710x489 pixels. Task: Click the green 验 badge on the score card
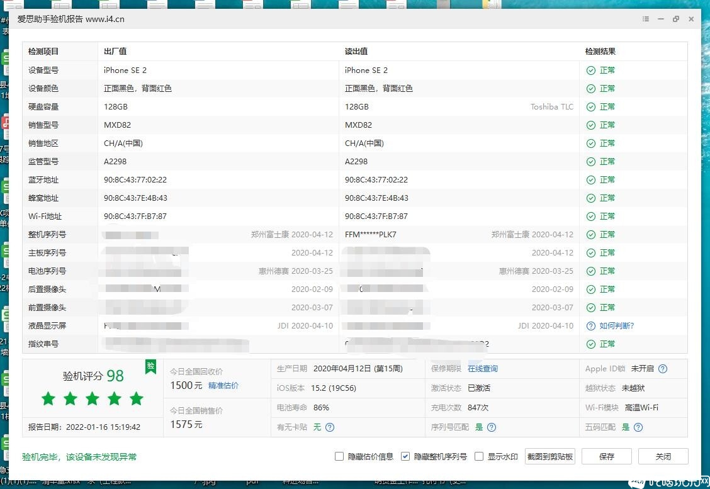pyautogui.click(x=151, y=366)
